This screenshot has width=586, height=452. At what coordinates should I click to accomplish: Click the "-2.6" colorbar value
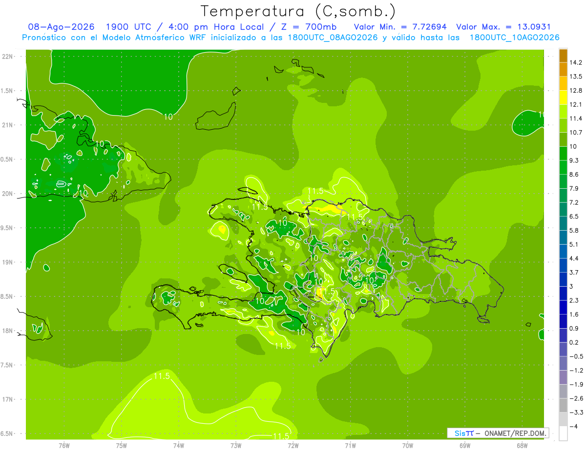575,398
